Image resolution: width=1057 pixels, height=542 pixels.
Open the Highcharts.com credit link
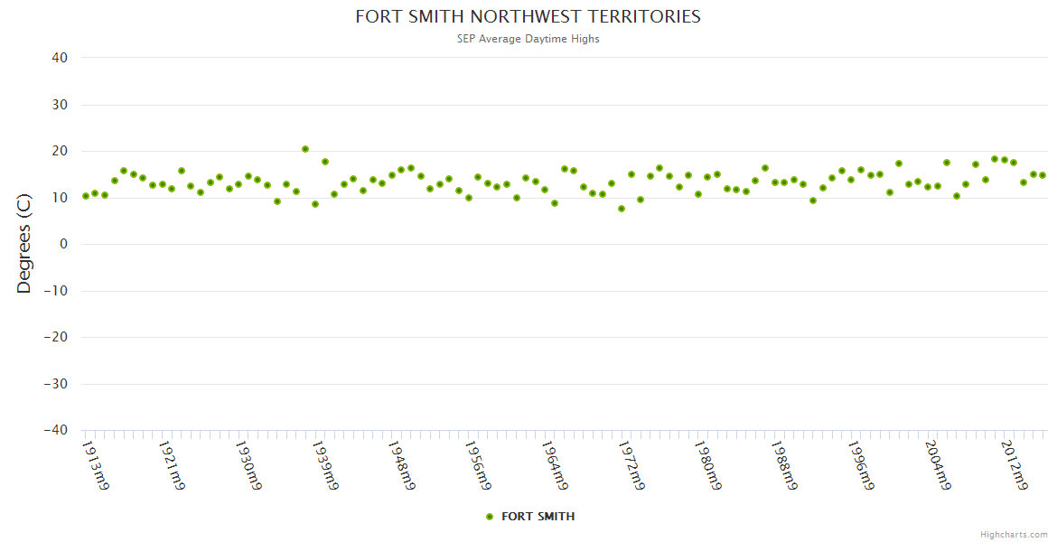pos(1014,535)
